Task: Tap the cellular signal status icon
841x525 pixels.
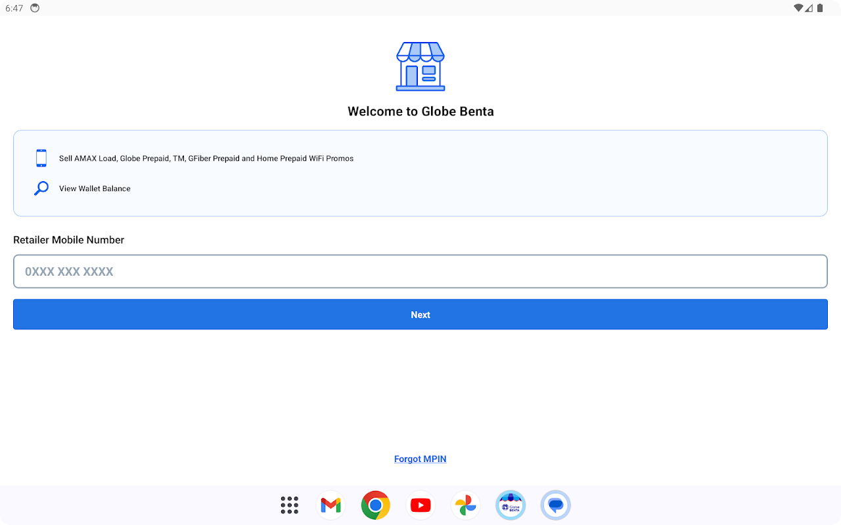Action: (x=809, y=8)
